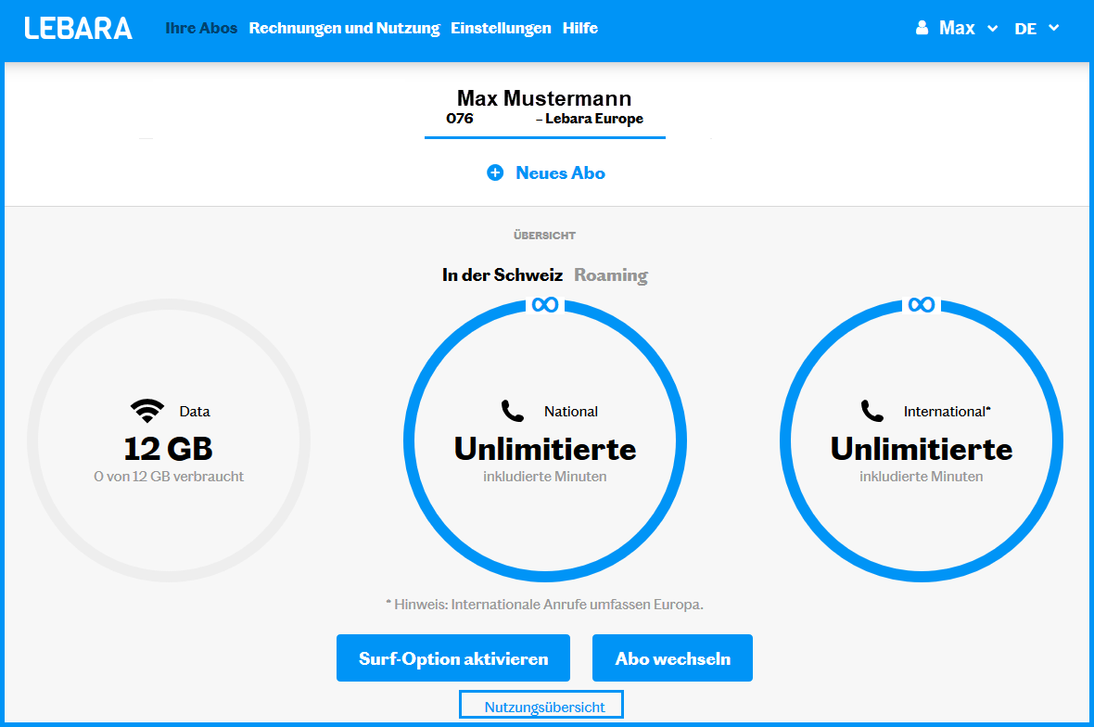Click the user profile icon beside Max

click(x=922, y=28)
